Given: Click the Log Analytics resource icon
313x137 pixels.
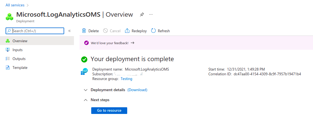Looking at the screenshot, I should click(x=84, y=71).
